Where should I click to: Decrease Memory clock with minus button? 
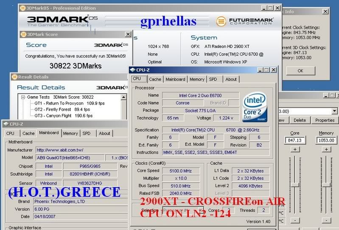click(326, 221)
